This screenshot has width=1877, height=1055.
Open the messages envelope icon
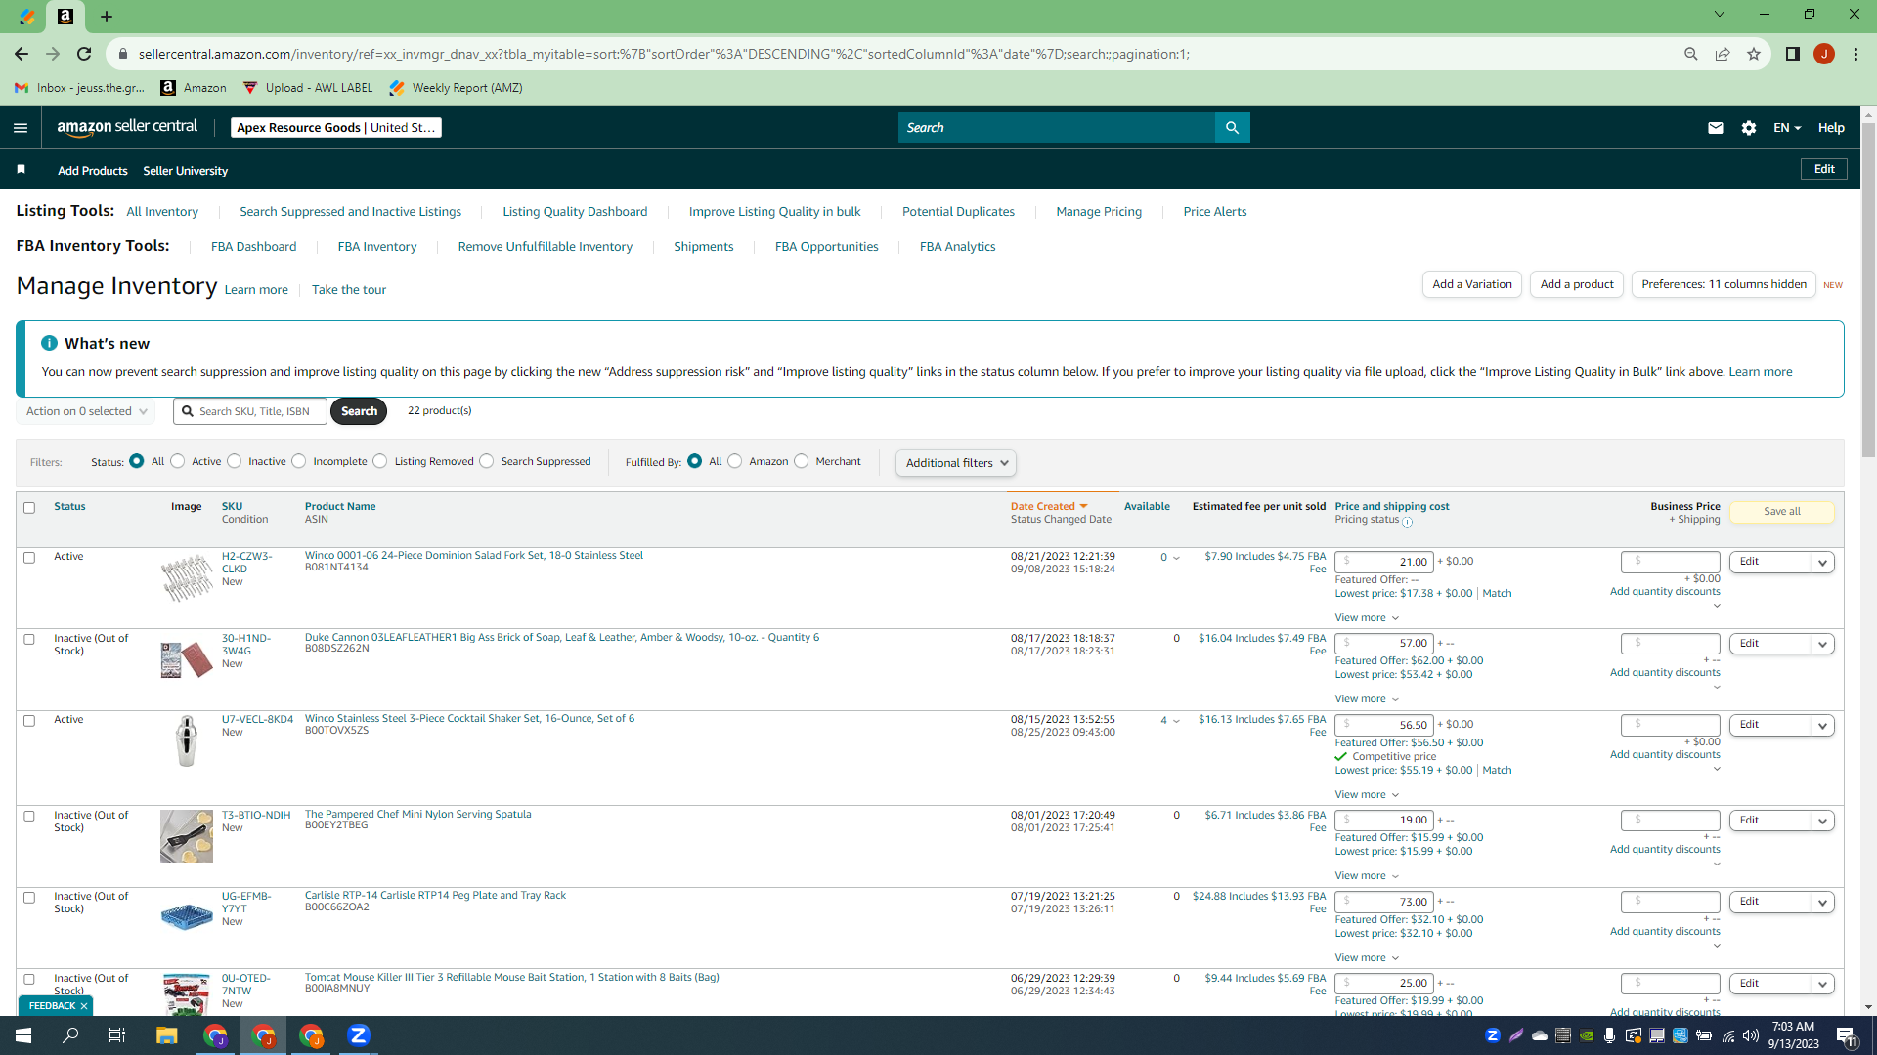pyautogui.click(x=1715, y=128)
